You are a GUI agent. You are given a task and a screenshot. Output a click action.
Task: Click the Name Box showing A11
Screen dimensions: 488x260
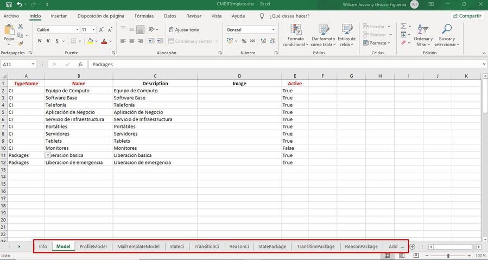[18, 65]
